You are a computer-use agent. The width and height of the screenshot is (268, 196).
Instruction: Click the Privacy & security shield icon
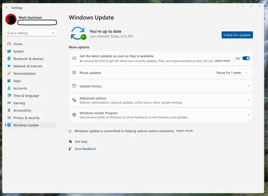tap(9, 118)
